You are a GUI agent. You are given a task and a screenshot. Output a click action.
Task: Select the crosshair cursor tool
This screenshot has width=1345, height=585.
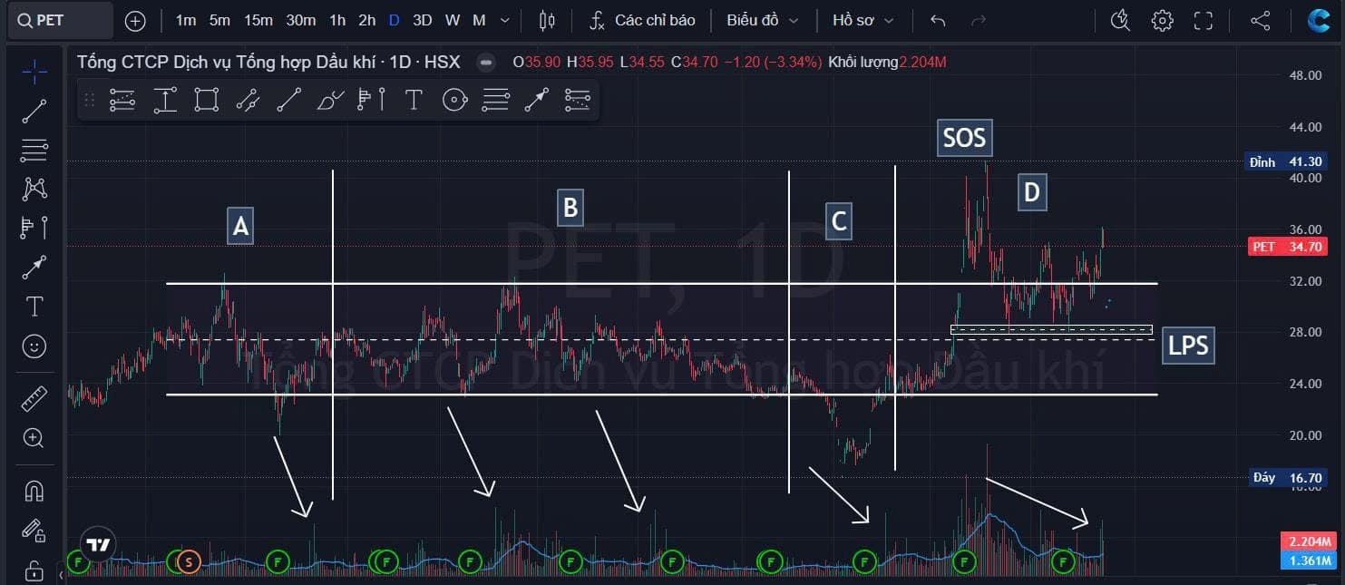[34, 72]
